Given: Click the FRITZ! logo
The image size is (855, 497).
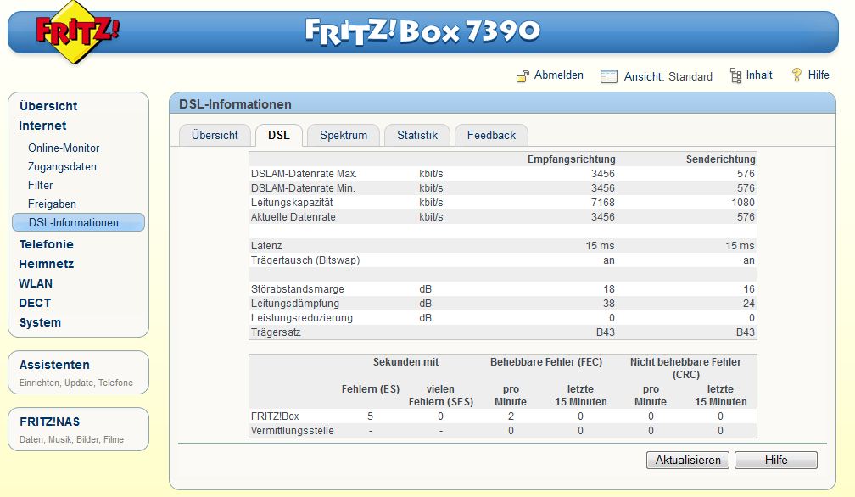Looking at the screenshot, I should click(x=77, y=31).
